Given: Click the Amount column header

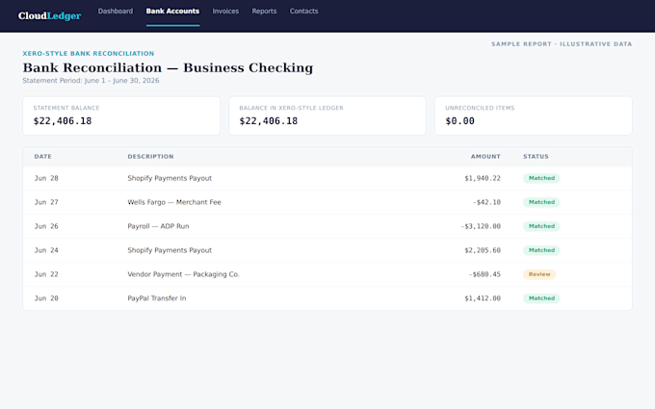Looking at the screenshot, I should (485, 157).
